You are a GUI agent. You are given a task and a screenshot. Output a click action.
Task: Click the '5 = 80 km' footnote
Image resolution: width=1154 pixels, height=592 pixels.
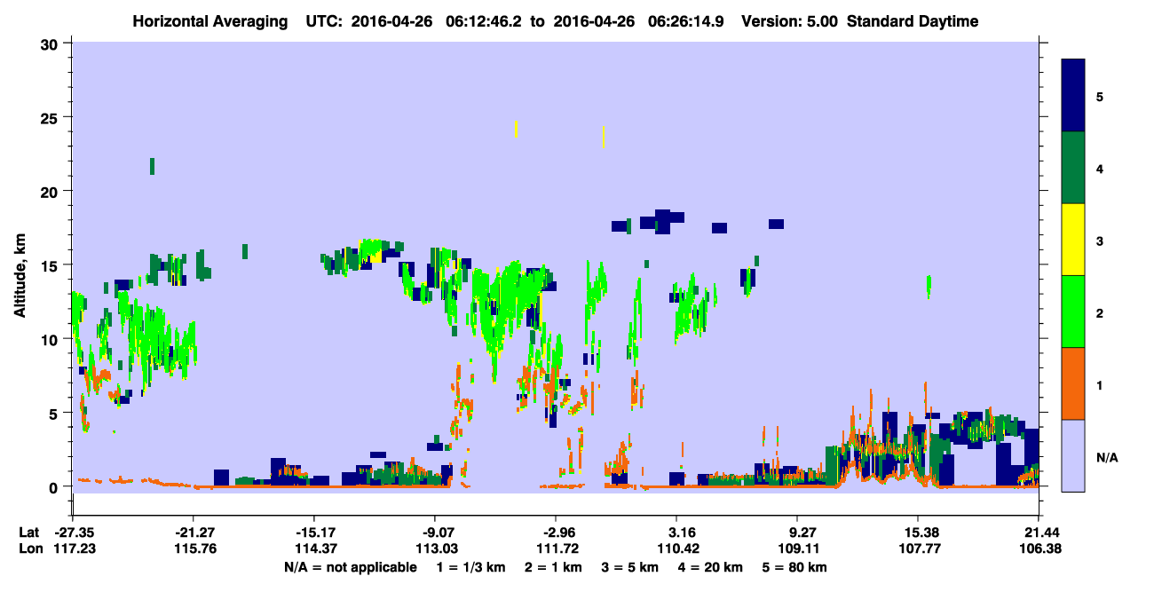pyautogui.click(x=794, y=566)
